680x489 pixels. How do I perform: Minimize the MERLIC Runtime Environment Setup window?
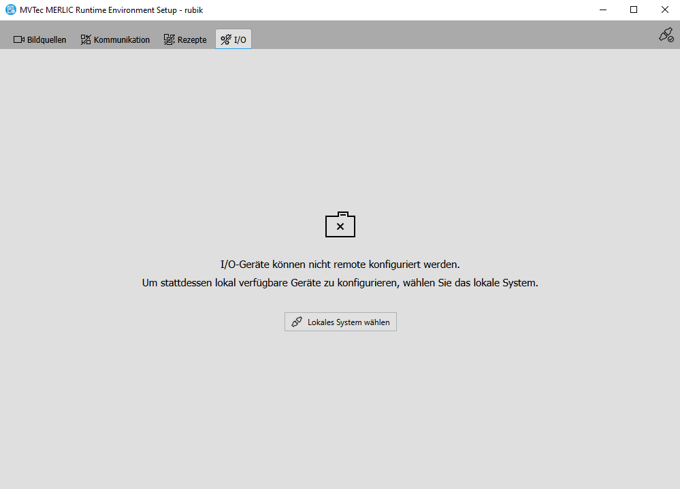coord(602,10)
